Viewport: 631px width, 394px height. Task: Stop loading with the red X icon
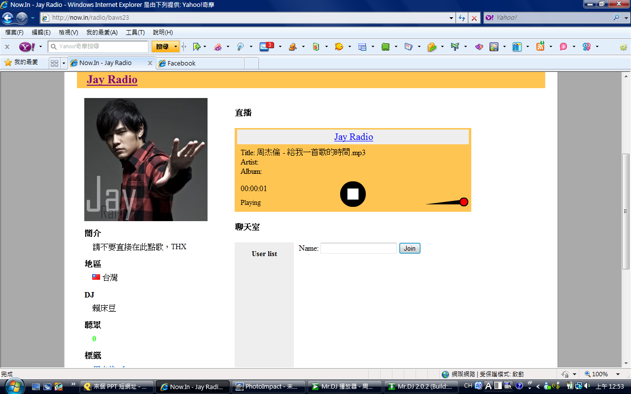coord(474,18)
